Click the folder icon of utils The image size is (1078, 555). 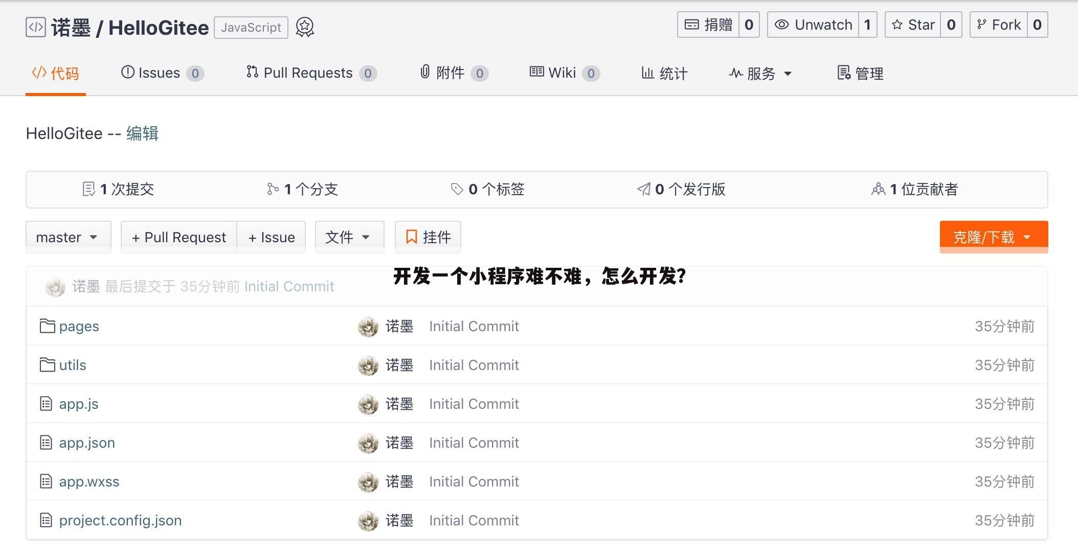pos(47,364)
